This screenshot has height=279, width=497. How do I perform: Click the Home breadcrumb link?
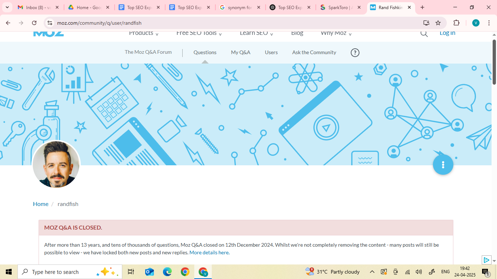pyautogui.click(x=41, y=204)
